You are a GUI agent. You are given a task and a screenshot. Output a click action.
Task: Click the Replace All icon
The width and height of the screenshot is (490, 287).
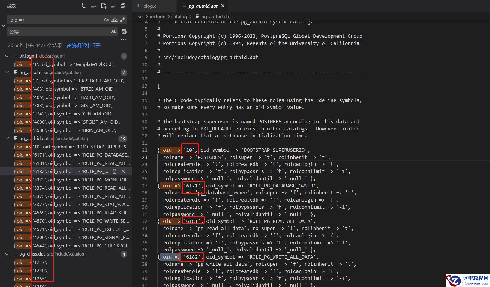[124, 31]
